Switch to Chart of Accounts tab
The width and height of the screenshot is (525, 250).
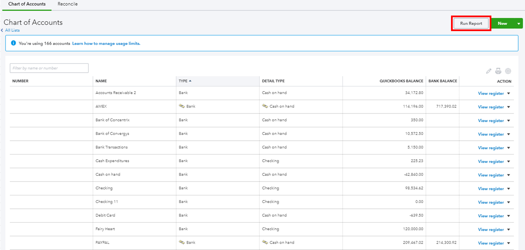27,4
